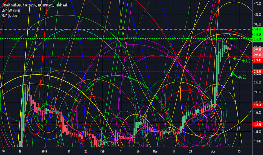
Task: Click the green 364.67 price label
Action: (x=258, y=29)
